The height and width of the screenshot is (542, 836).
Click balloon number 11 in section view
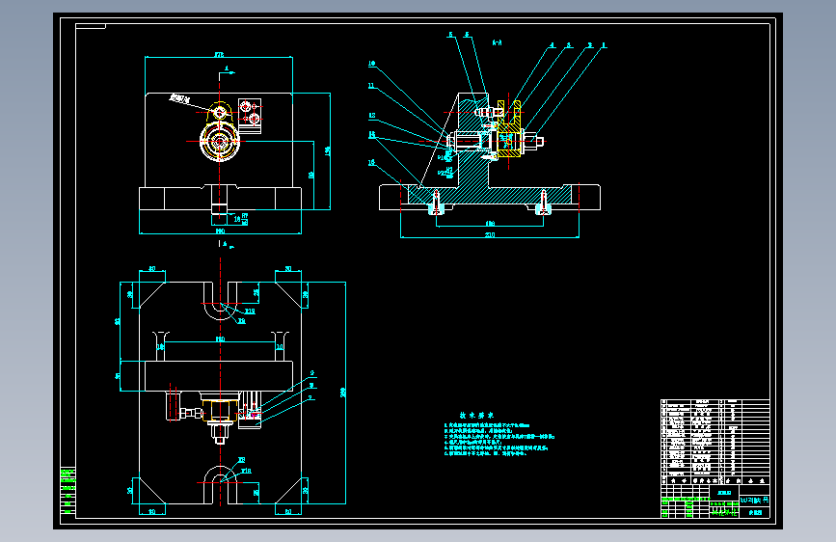coord(371,86)
